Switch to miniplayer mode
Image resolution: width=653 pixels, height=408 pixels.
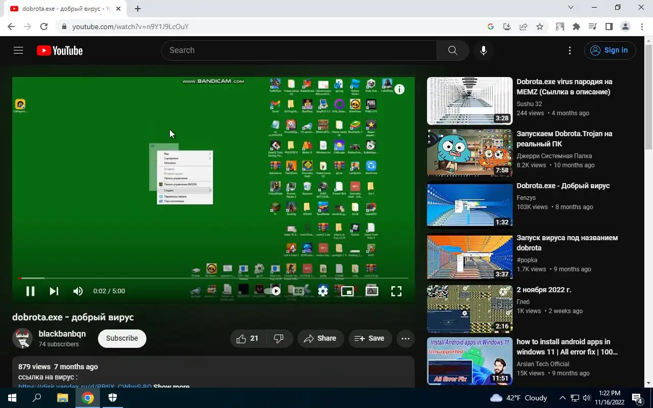tap(347, 291)
